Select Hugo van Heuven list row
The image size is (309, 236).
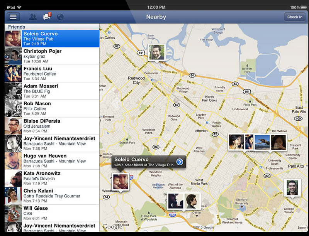point(52,161)
